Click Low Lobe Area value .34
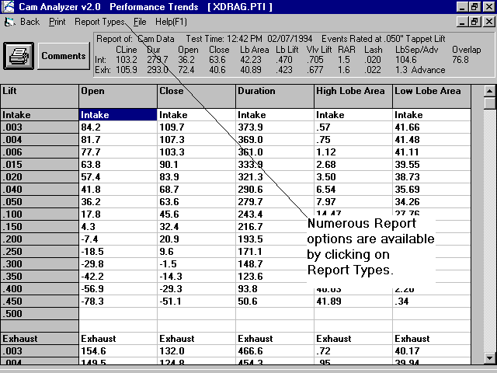497x373 pixels. pyautogui.click(x=432, y=302)
